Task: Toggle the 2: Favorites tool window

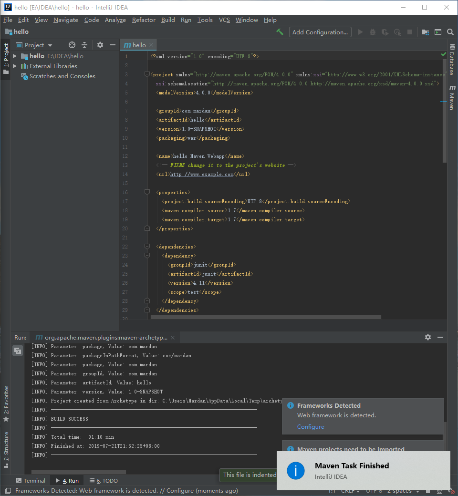Action: pyautogui.click(x=6, y=403)
